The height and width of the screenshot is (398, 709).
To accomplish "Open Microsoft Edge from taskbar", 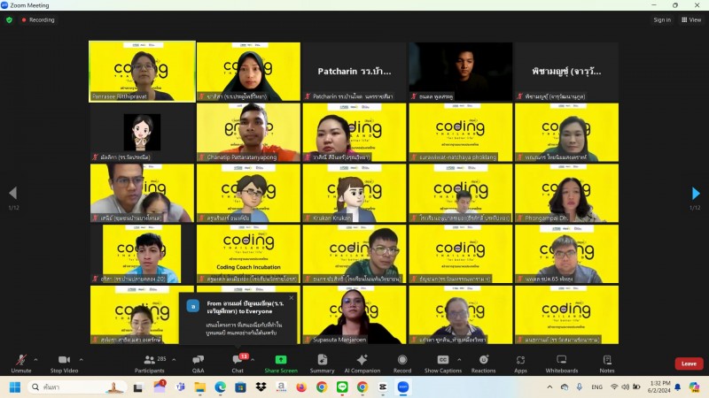I will pyautogui.click(x=220, y=387).
